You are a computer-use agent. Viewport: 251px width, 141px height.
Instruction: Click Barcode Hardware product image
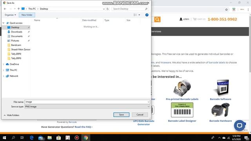click(220, 110)
